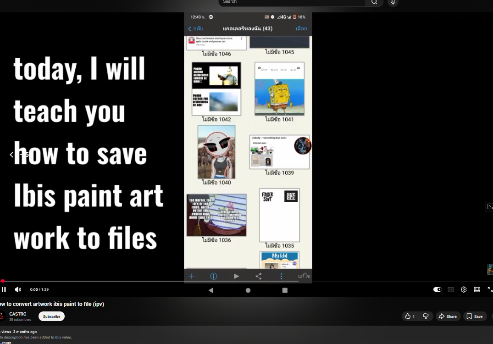Viewport: 493px width, 344px height.
Task: Toggle the autoplay switch
Action: (x=437, y=289)
